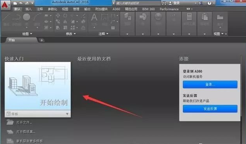Select the Erase tool

pyautogui.click(x=84, y=15)
